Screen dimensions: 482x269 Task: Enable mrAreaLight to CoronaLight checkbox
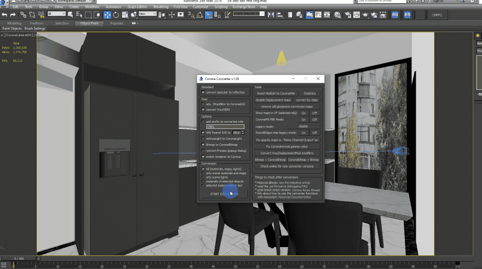click(x=203, y=139)
